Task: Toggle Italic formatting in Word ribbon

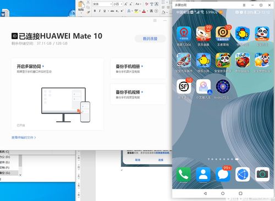Action: click(x=100, y=11)
